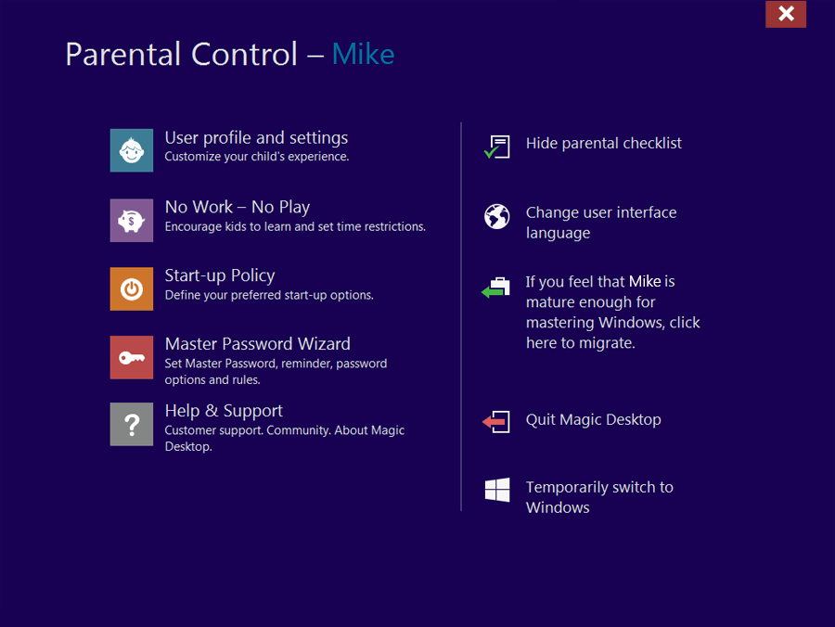
Task: Launch Master Password Wizard
Action: (258, 344)
